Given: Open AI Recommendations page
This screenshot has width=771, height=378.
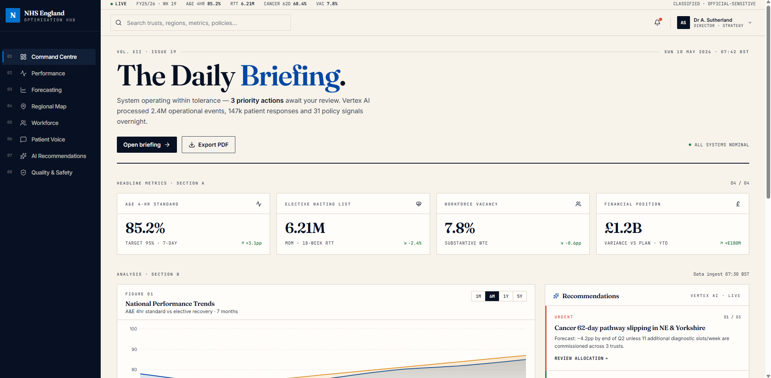Looking at the screenshot, I should click(x=49, y=156).
